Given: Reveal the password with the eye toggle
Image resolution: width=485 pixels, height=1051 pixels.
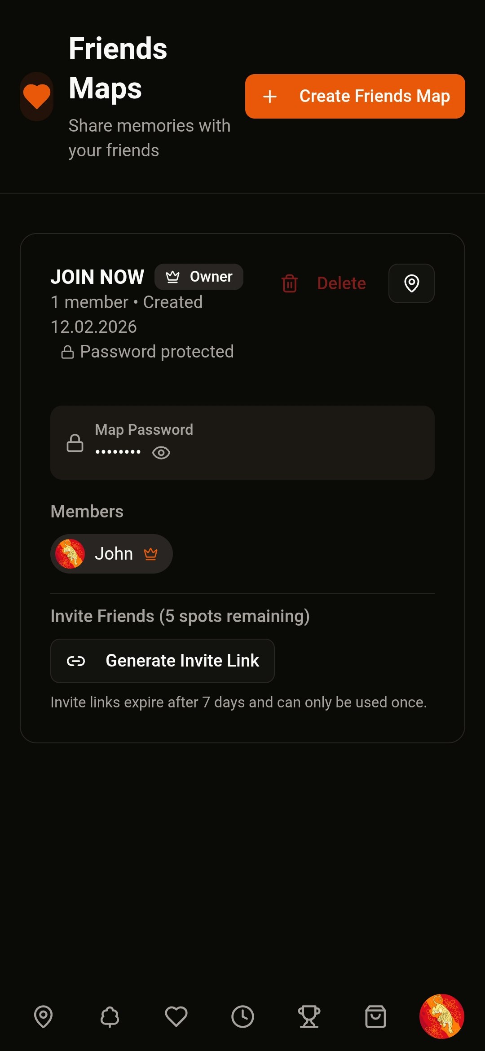Looking at the screenshot, I should [x=161, y=453].
